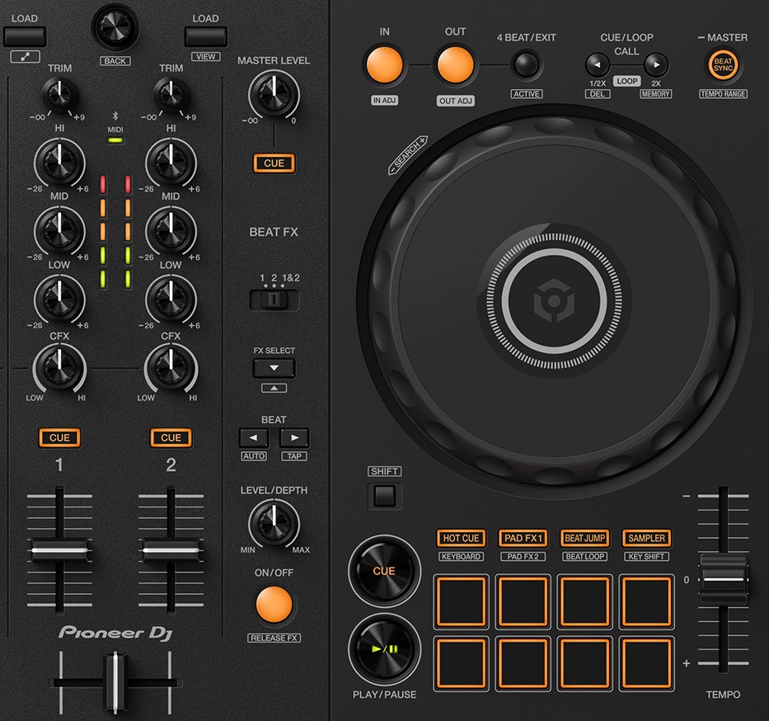Click the SHIFT button
The image size is (769, 721).
pos(384,496)
